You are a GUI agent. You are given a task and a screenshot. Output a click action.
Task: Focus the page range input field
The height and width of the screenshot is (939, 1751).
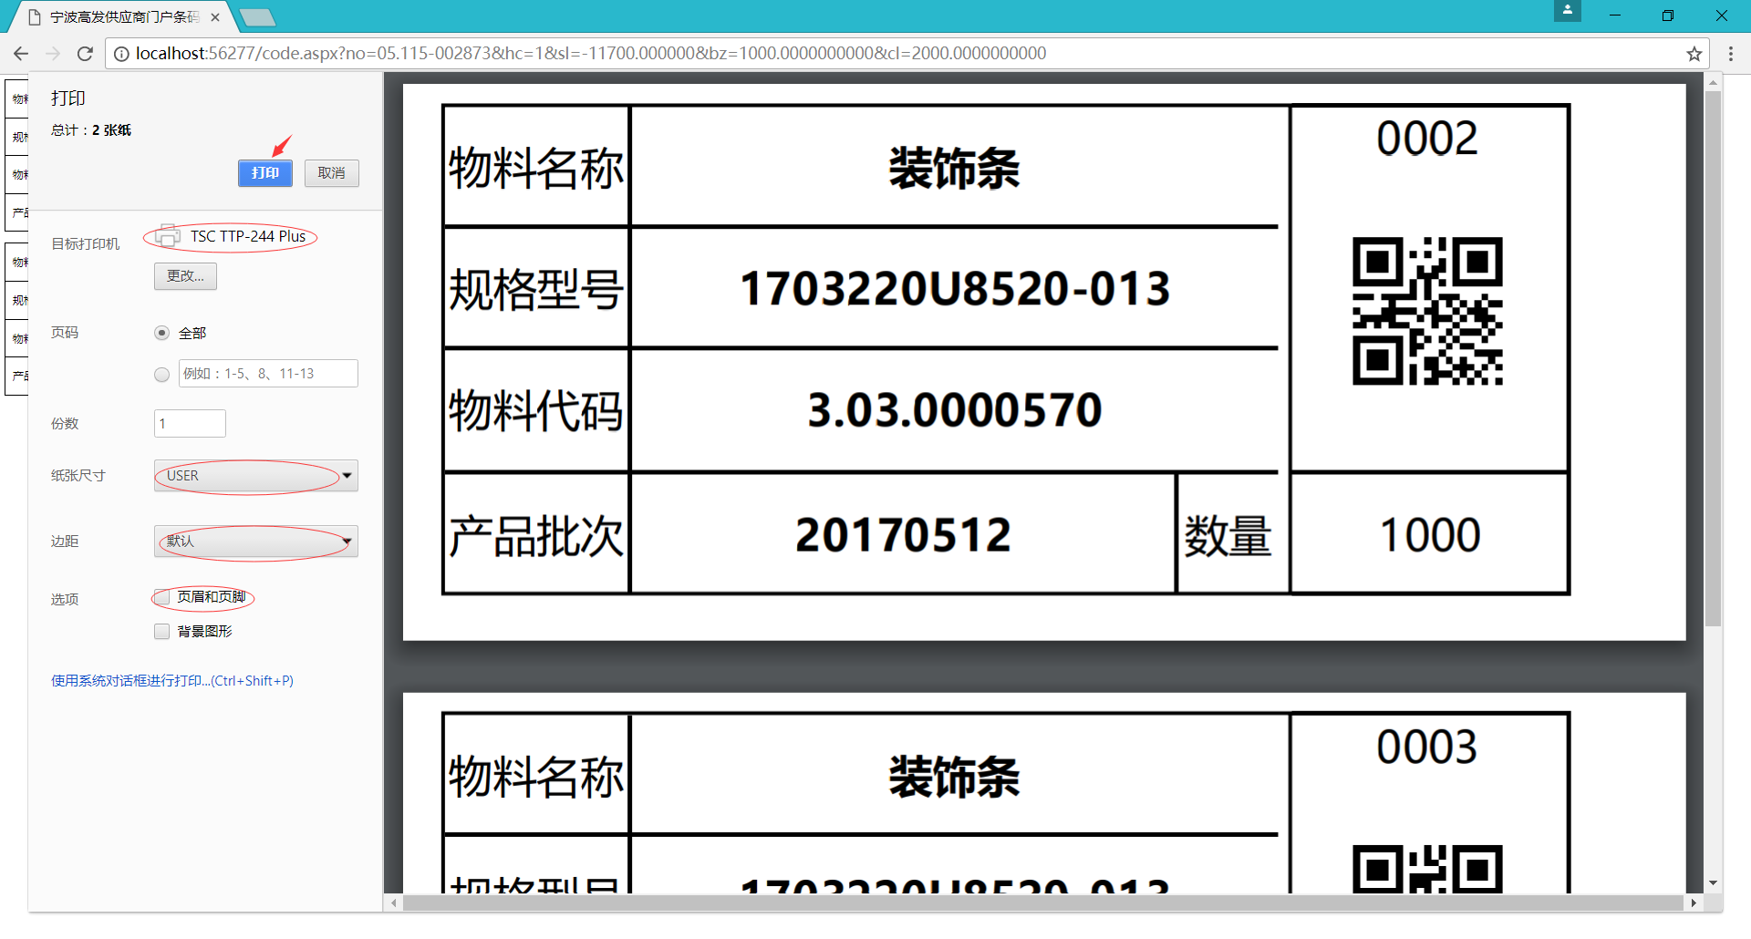[268, 374]
